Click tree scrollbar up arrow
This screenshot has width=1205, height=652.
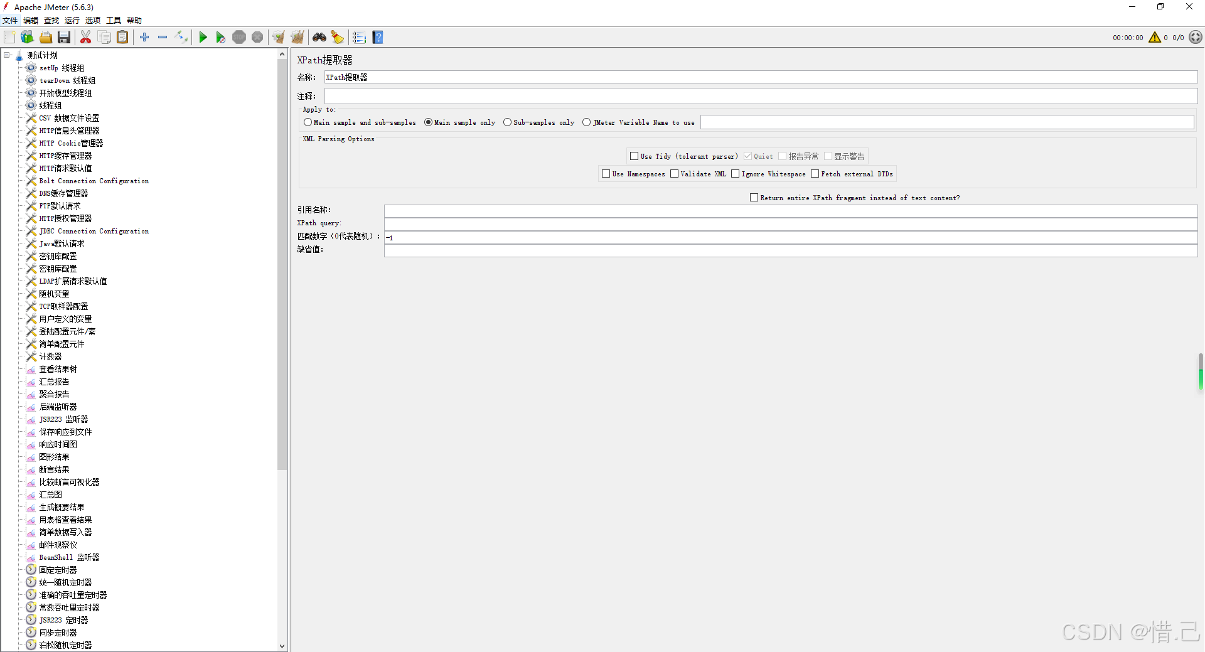(x=282, y=55)
